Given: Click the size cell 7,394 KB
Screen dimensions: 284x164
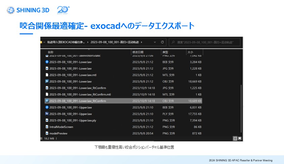Looking at the screenshot, I should 196,120.
